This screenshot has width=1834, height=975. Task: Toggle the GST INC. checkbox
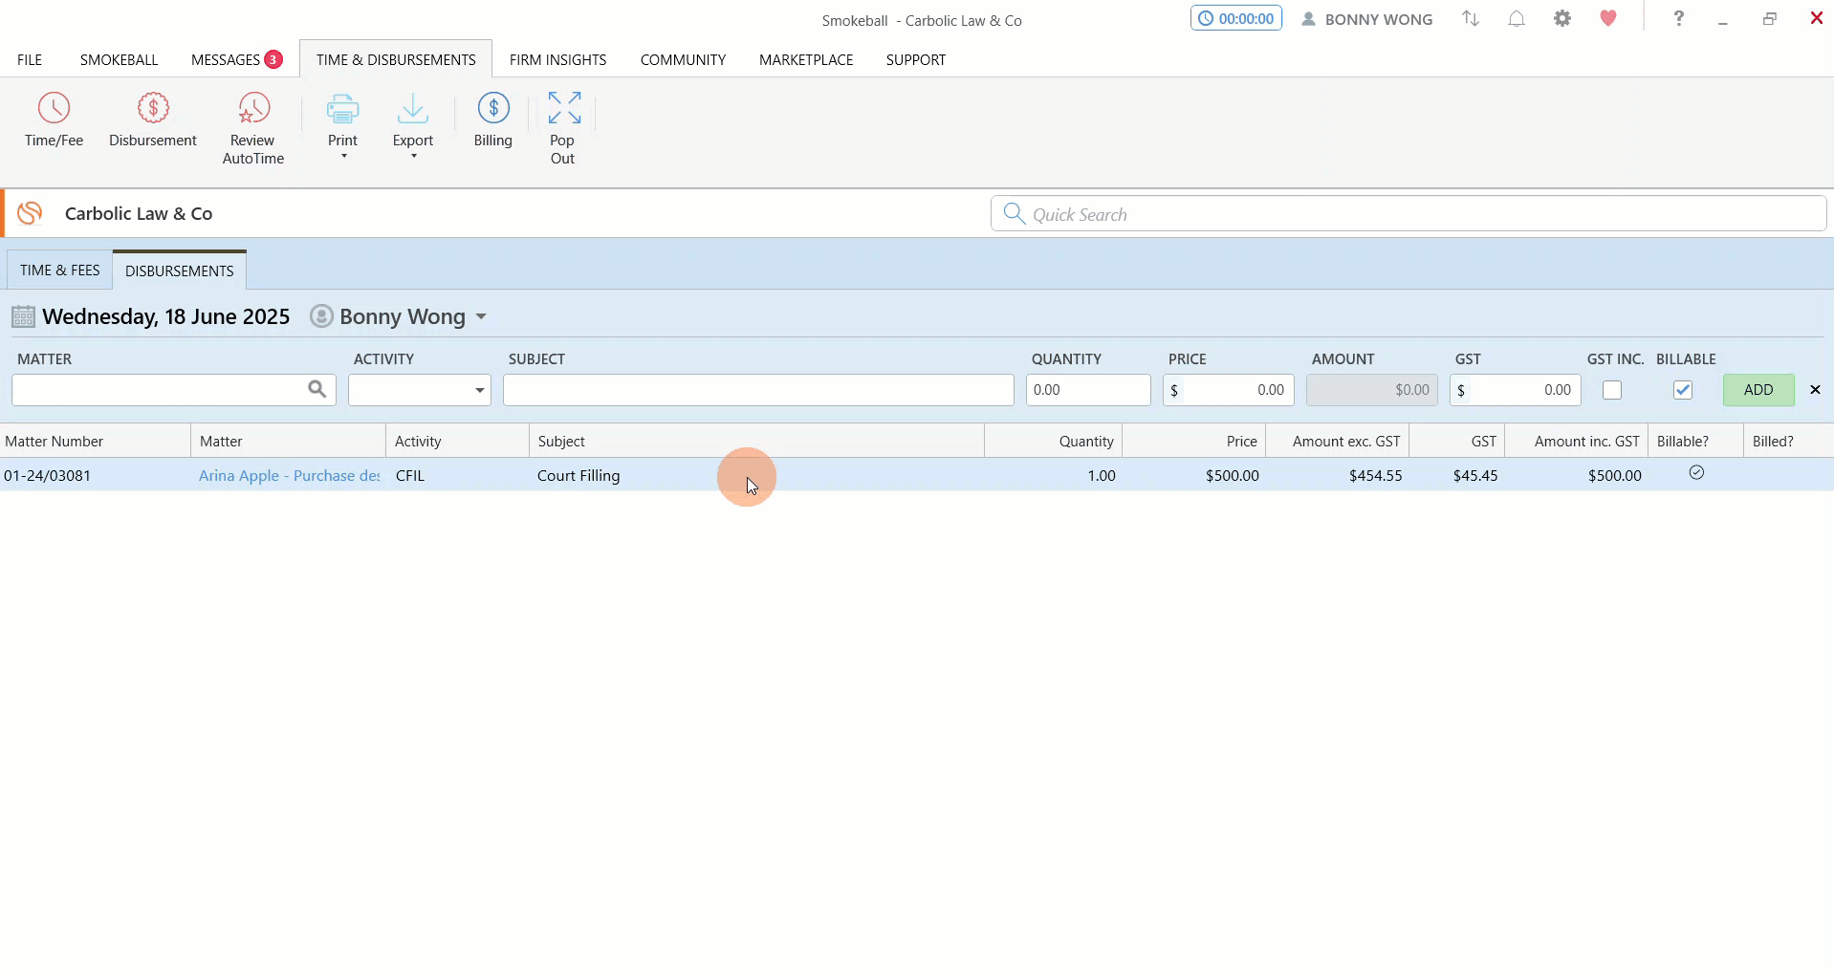pyautogui.click(x=1612, y=390)
